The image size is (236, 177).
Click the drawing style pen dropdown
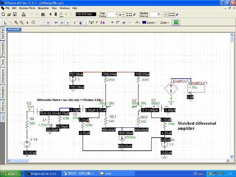[137, 22]
